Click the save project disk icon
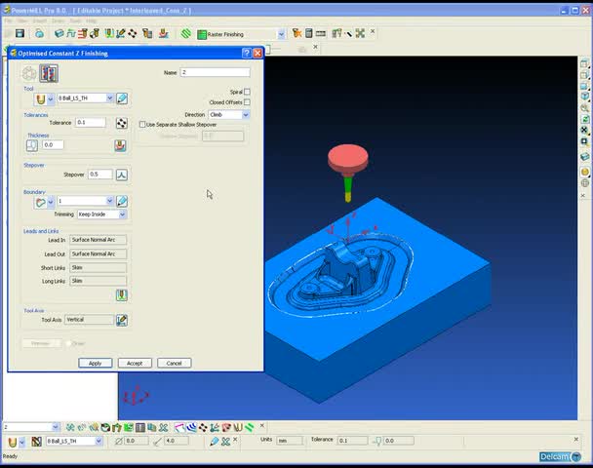 pyautogui.click(x=20, y=34)
